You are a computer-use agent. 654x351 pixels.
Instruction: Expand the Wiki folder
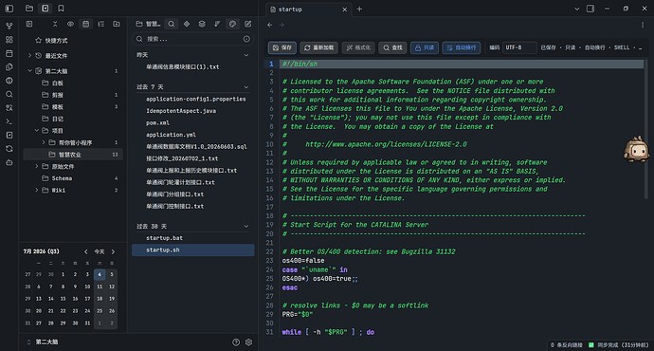click(37, 191)
